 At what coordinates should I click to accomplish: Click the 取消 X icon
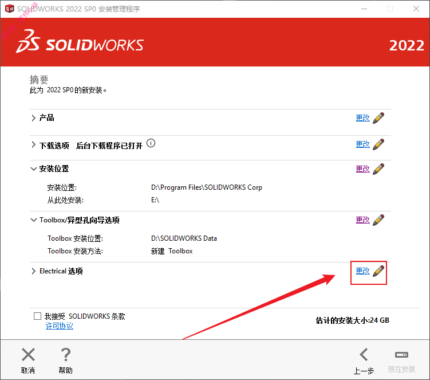pos(28,354)
